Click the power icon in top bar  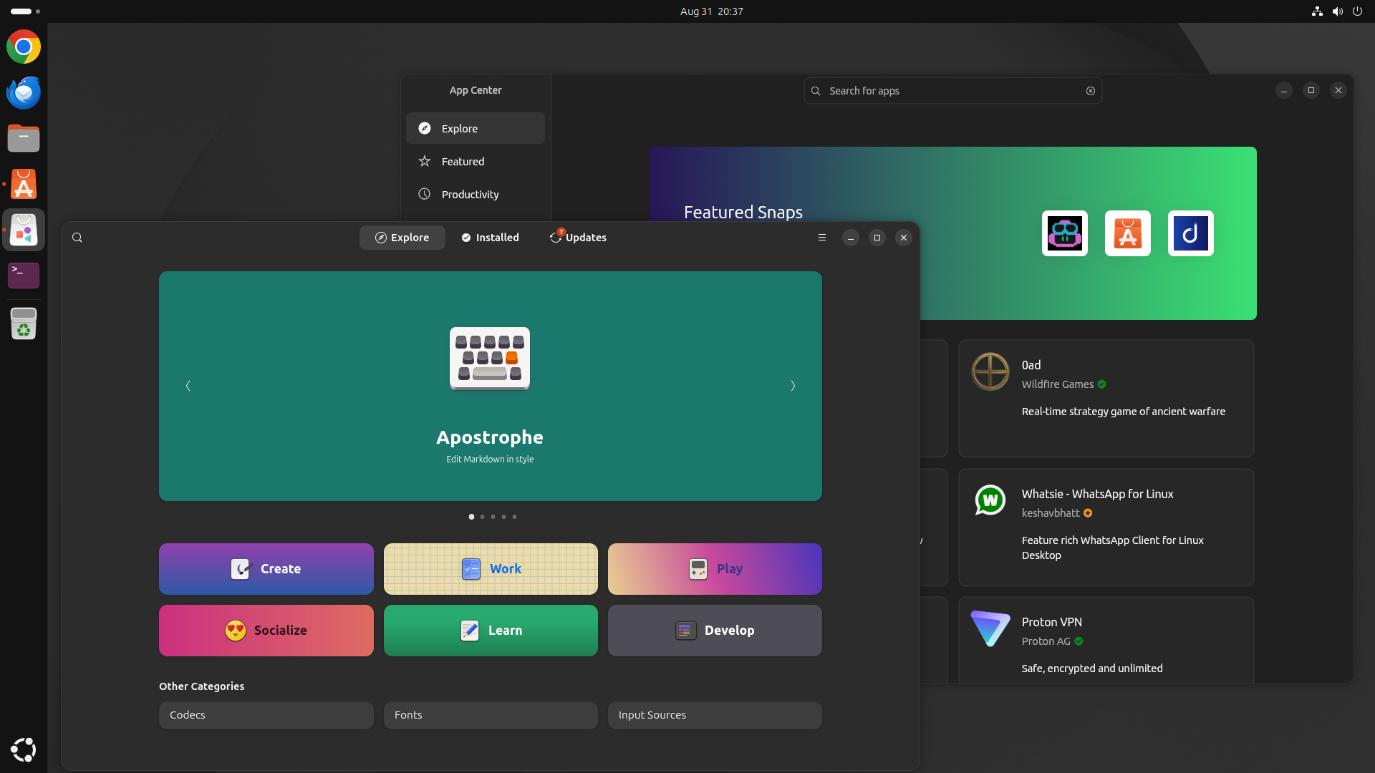point(1357,11)
